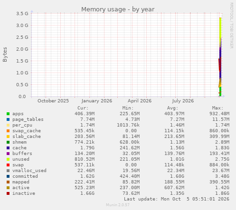This screenshot has height=210, width=236.
Task: Click the 'Munin 2.0.57' version text
Action: click(x=118, y=205)
